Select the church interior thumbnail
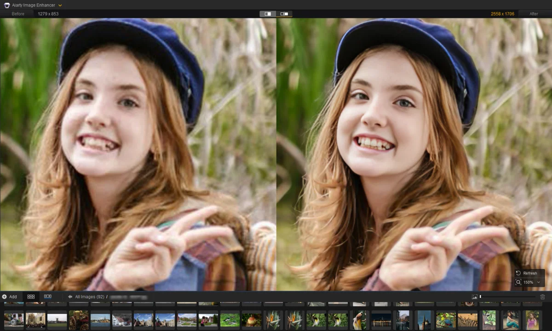This screenshot has width=552, height=331. pos(35,320)
